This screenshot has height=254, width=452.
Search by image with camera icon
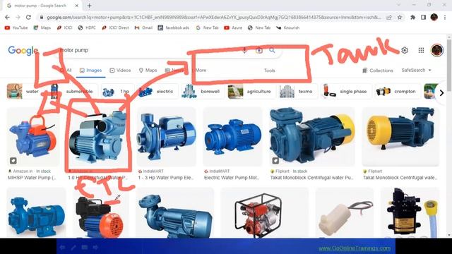(259, 50)
